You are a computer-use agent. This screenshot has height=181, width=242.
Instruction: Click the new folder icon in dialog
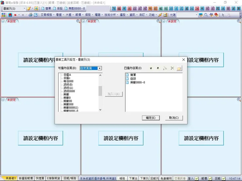pos(179,68)
